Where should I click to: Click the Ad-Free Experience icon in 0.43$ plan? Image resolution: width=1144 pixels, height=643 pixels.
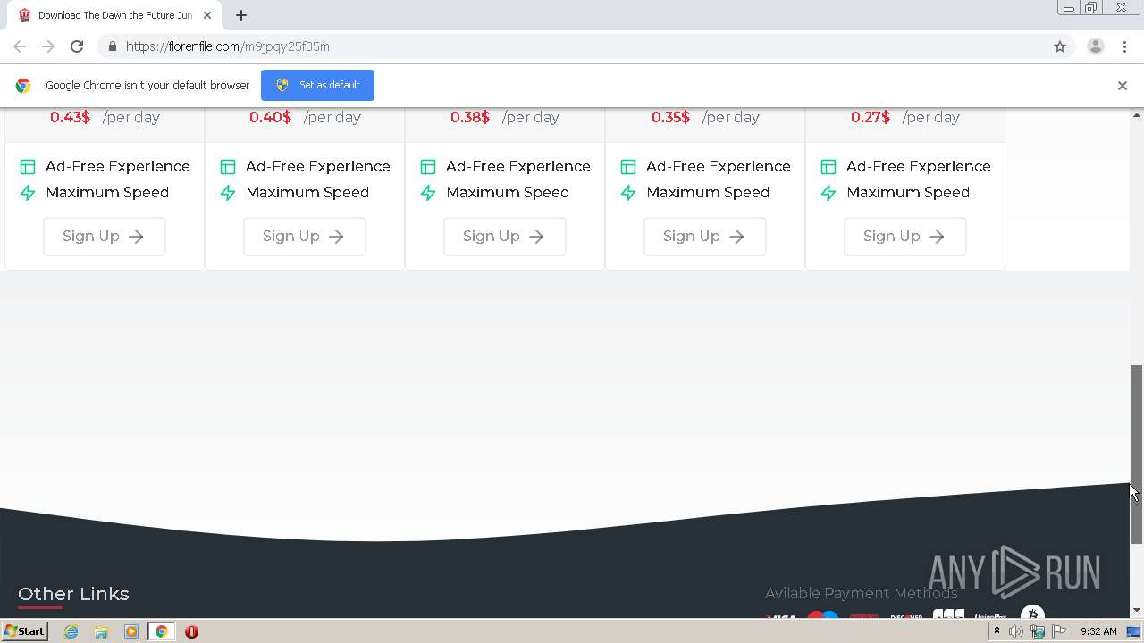(28, 167)
